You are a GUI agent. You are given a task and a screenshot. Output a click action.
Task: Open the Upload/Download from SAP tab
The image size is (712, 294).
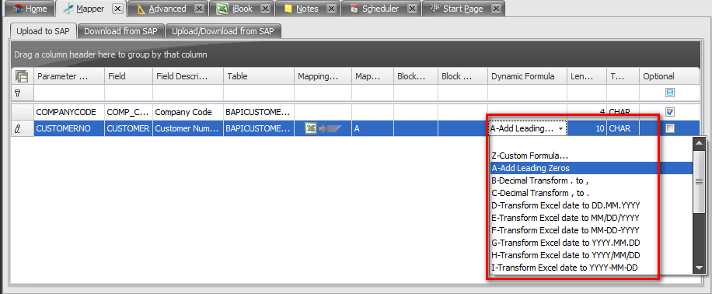pyautogui.click(x=223, y=31)
